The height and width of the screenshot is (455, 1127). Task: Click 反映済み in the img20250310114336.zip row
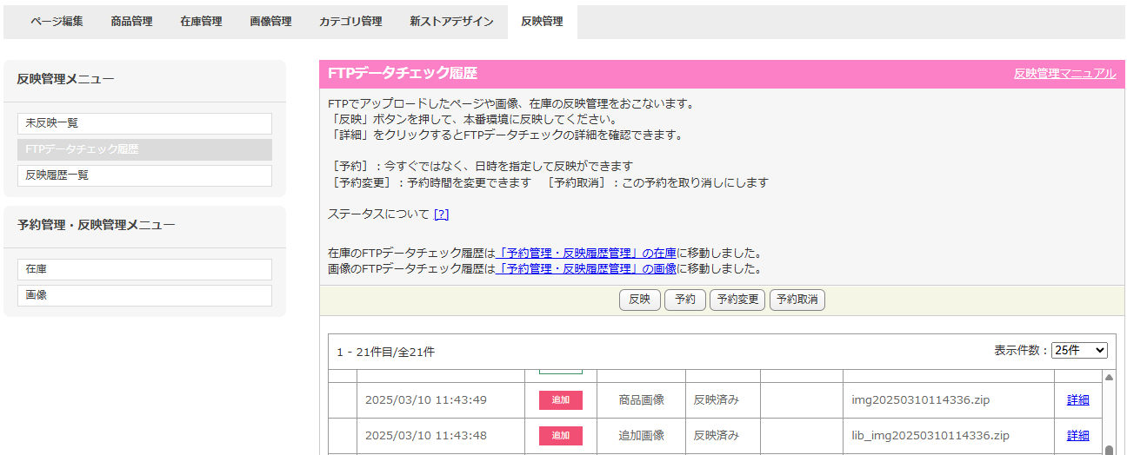[717, 400]
